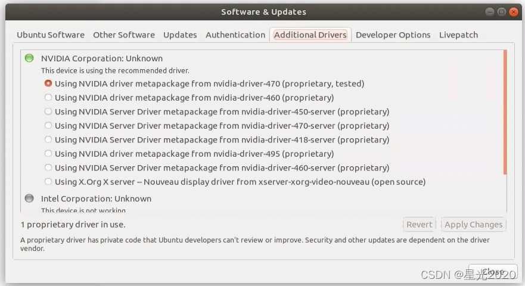
Task: Choose nvidia-driver-495 proprietary driver
Action: 48,153
